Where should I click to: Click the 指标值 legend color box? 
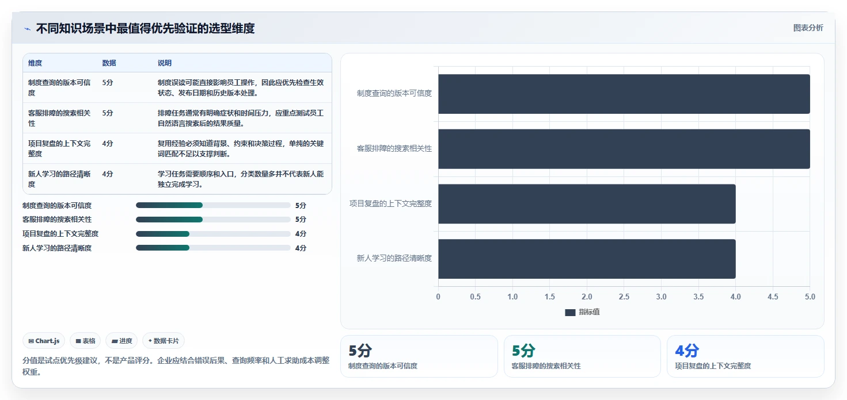[570, 312]
